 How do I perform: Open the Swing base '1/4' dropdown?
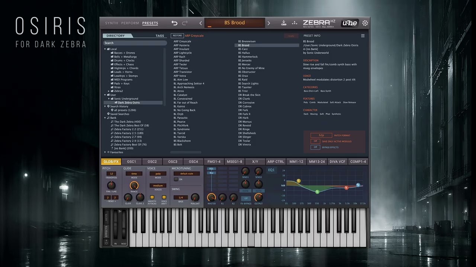coord(181,198)
